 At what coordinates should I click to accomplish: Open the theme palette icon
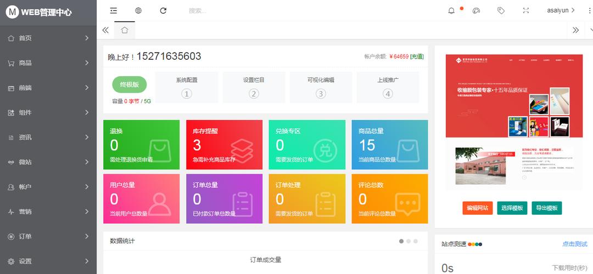click(476, 10)
